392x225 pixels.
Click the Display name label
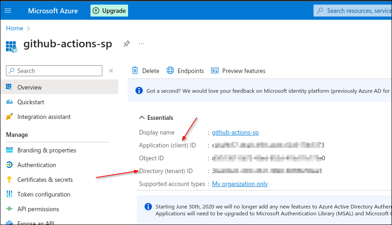(x=157, y=133)
